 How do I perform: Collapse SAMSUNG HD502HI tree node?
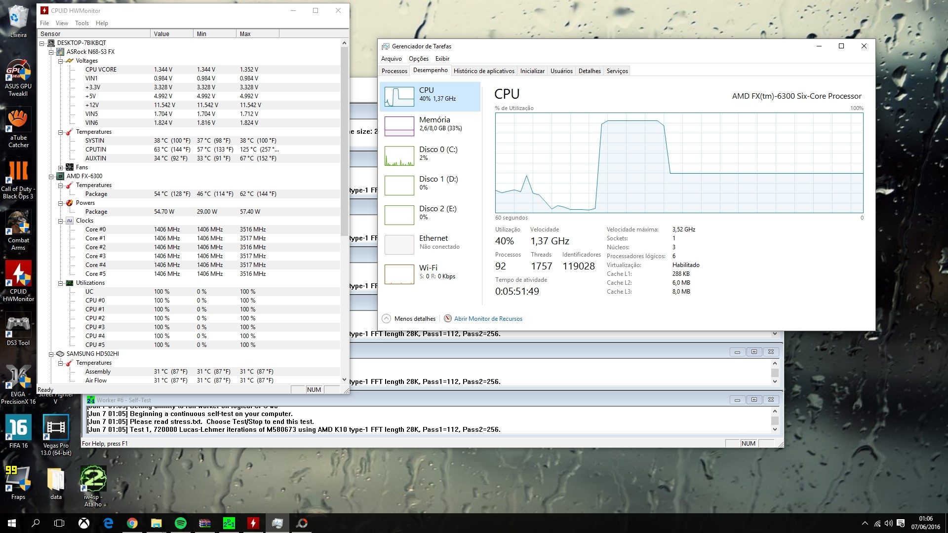51,354
